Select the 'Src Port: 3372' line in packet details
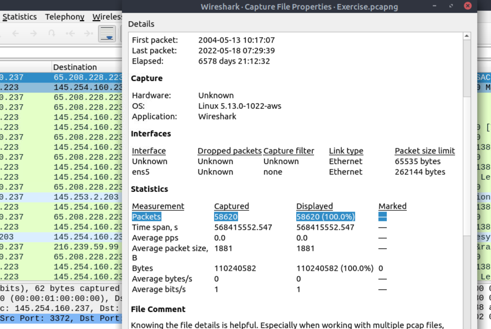Screen dimensions: 491x329 (61, 318)
